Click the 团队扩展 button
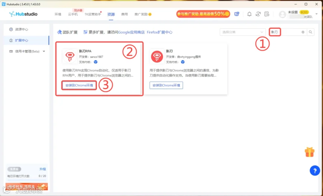This screenshot has width=323, height=196. point(67,32)
